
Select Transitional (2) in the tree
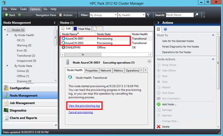tap(26, 56)
